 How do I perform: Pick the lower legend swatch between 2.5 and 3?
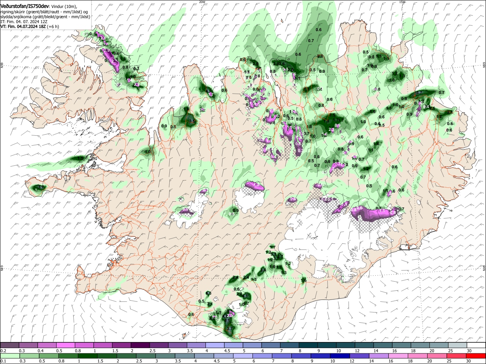(x=145, y=356)
